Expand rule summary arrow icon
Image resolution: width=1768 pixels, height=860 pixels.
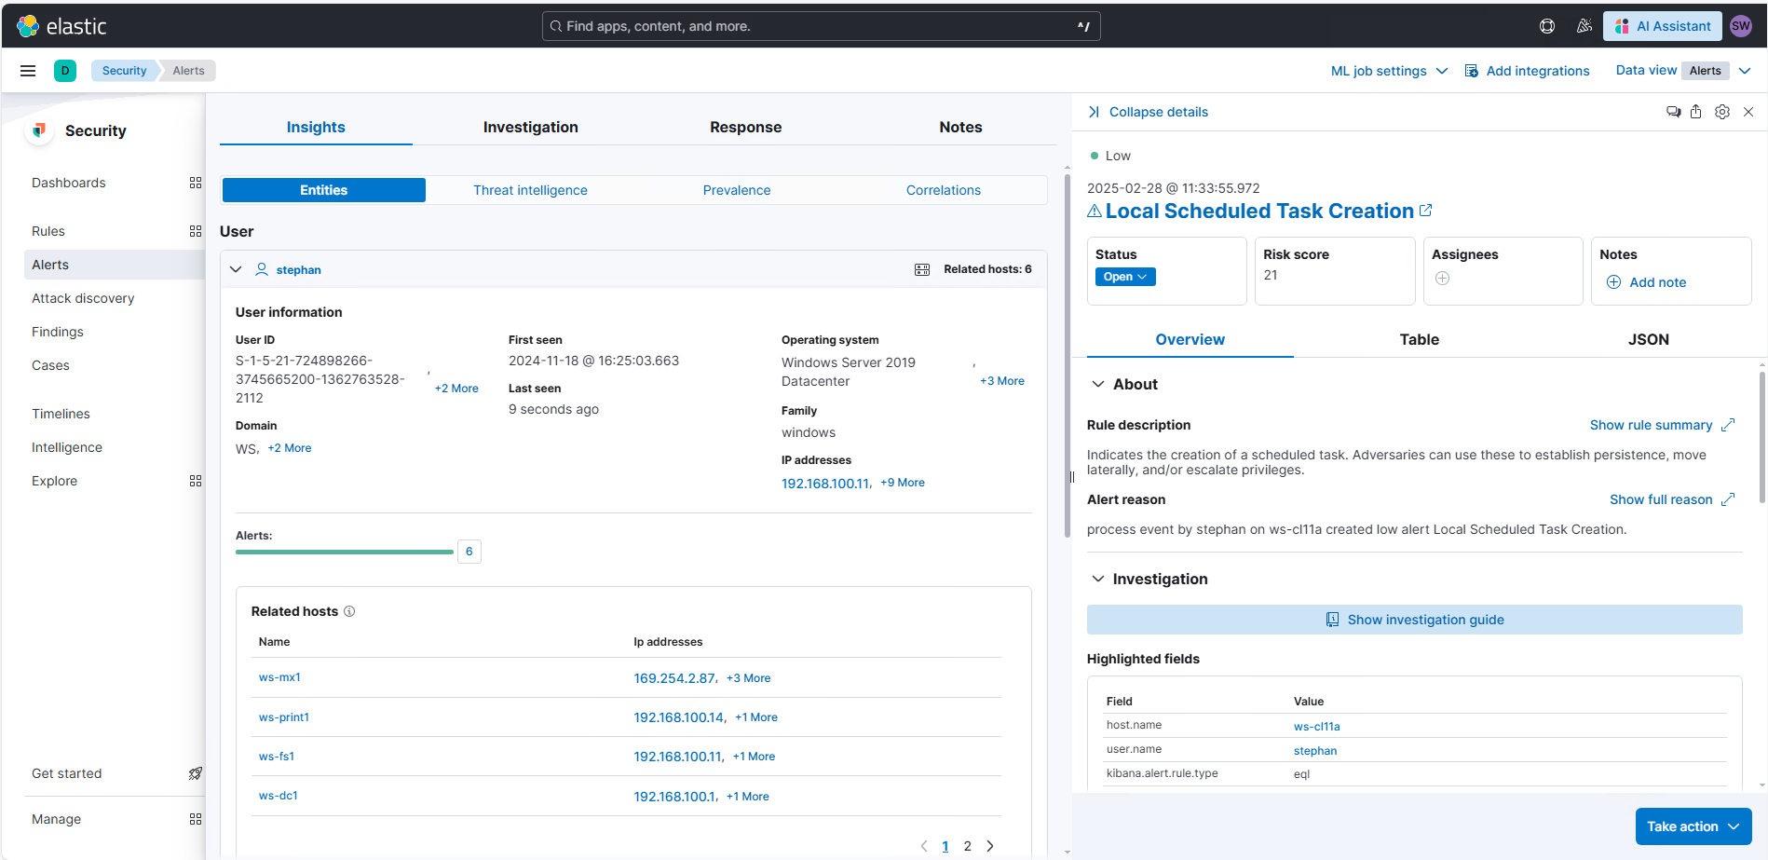tap(1728, 425)
